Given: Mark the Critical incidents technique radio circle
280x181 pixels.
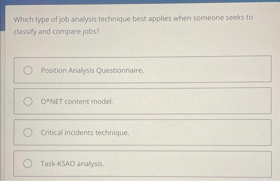Looking at the screenshot, I should click(x=28, y=133).
